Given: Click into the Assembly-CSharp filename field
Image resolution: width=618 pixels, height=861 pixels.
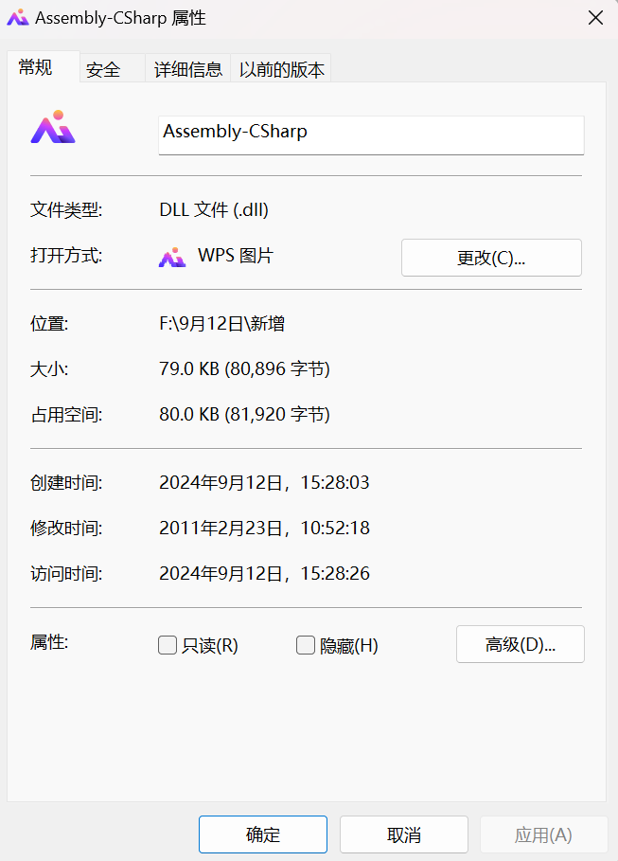Looking at the screenshot, I should [x=371, y=134].
